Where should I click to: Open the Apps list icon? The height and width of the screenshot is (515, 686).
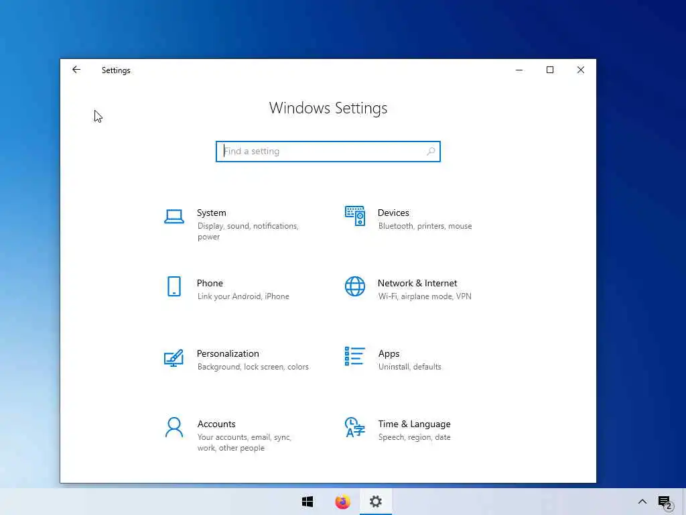coord(355,357)
